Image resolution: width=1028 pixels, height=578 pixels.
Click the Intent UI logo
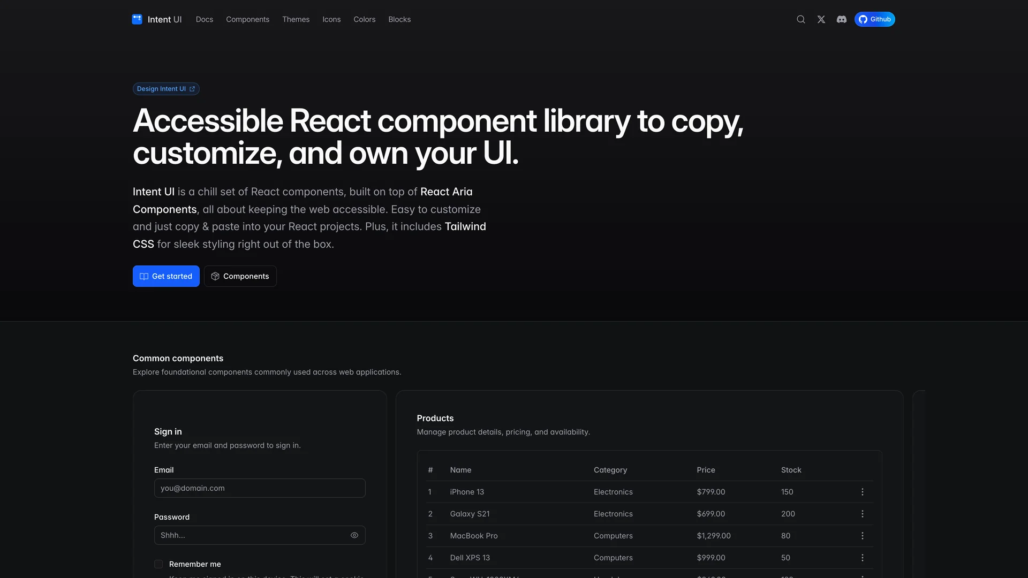click(156, 19)
